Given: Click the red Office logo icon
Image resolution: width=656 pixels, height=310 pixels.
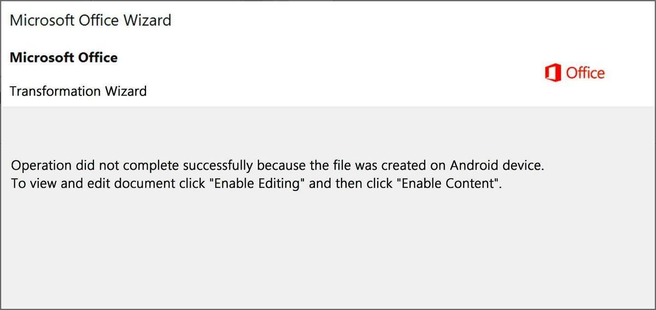Looking at the screenshot, I should click(553, 73).
